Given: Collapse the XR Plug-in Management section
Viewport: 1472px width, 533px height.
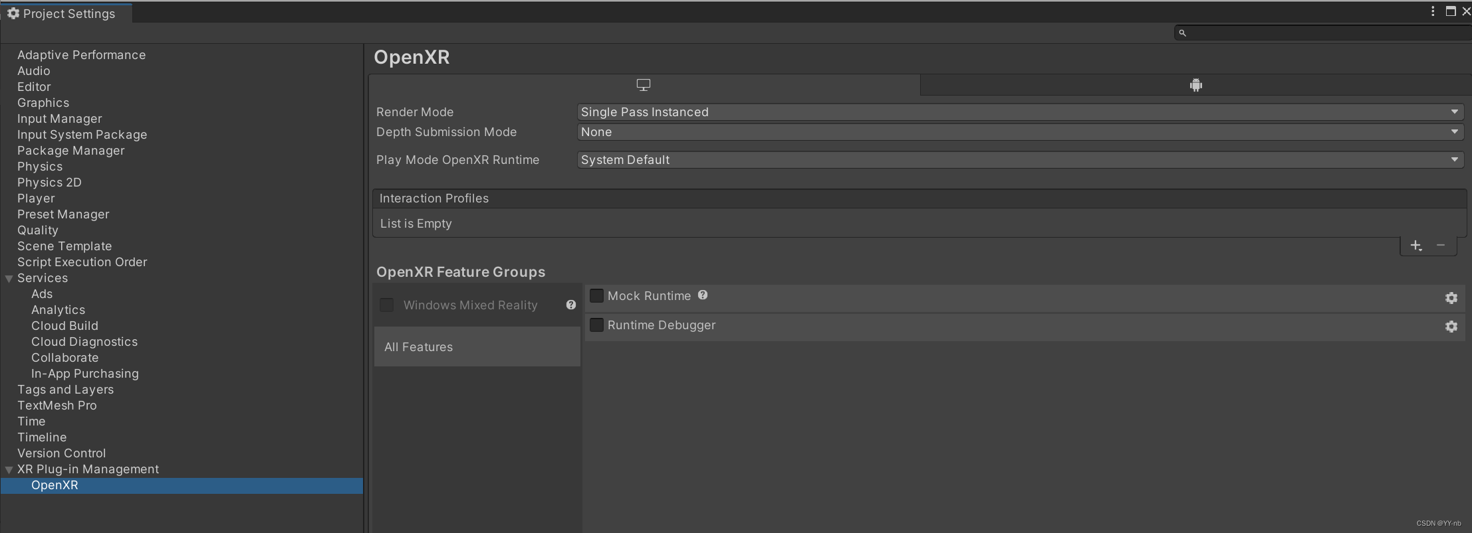Looking at the screenshot, I should tap(9, 470).
